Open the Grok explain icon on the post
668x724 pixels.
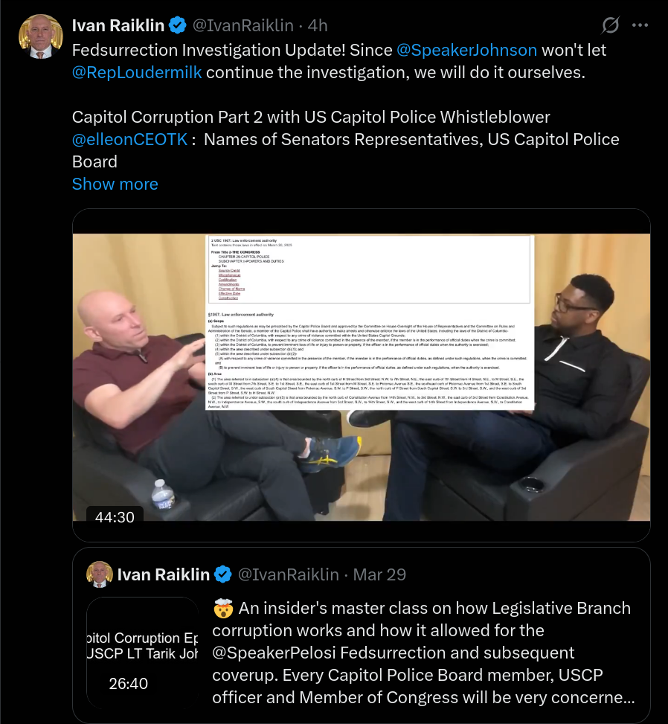pyautogui.click(x=610, y=25)
